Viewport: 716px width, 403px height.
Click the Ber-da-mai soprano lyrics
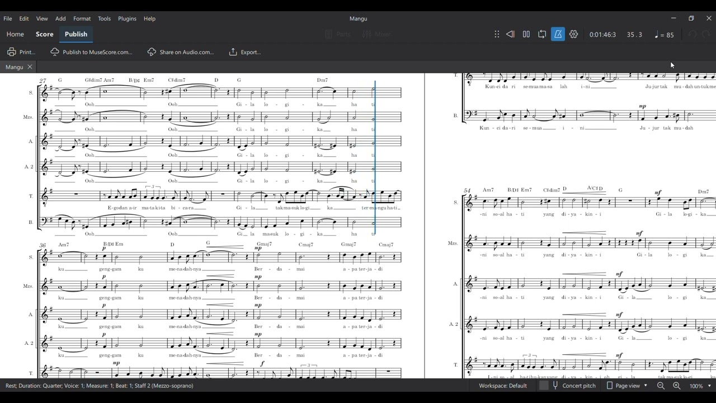[x=280, y=269]
